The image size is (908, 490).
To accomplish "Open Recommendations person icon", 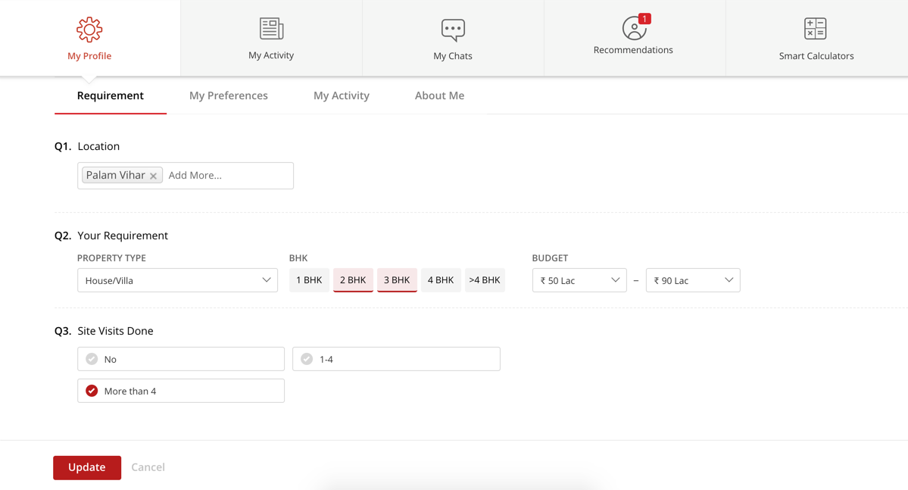I will point(633,29).
